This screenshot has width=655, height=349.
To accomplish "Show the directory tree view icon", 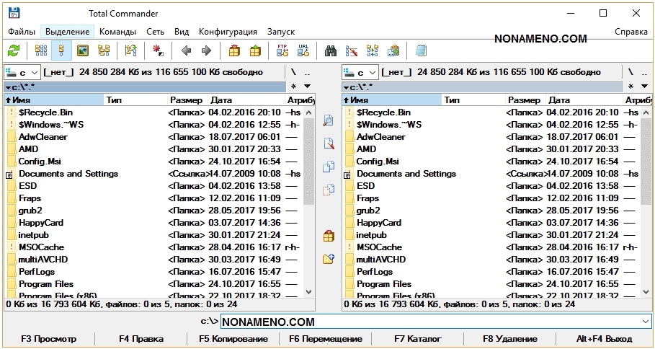I will 104,51.
